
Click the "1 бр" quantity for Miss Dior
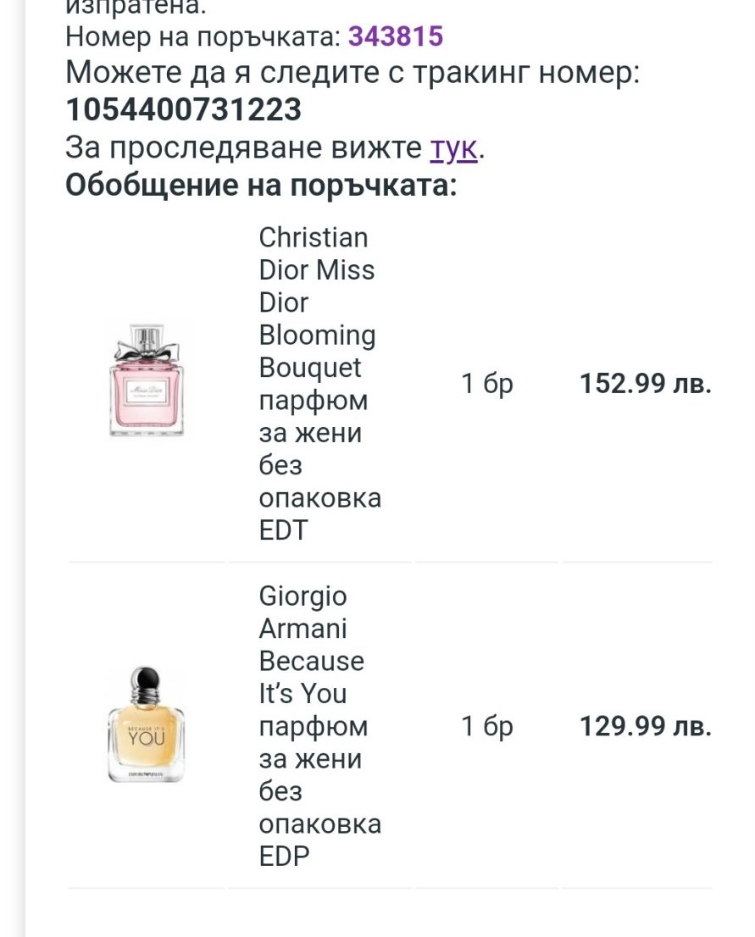pos(487,384)
